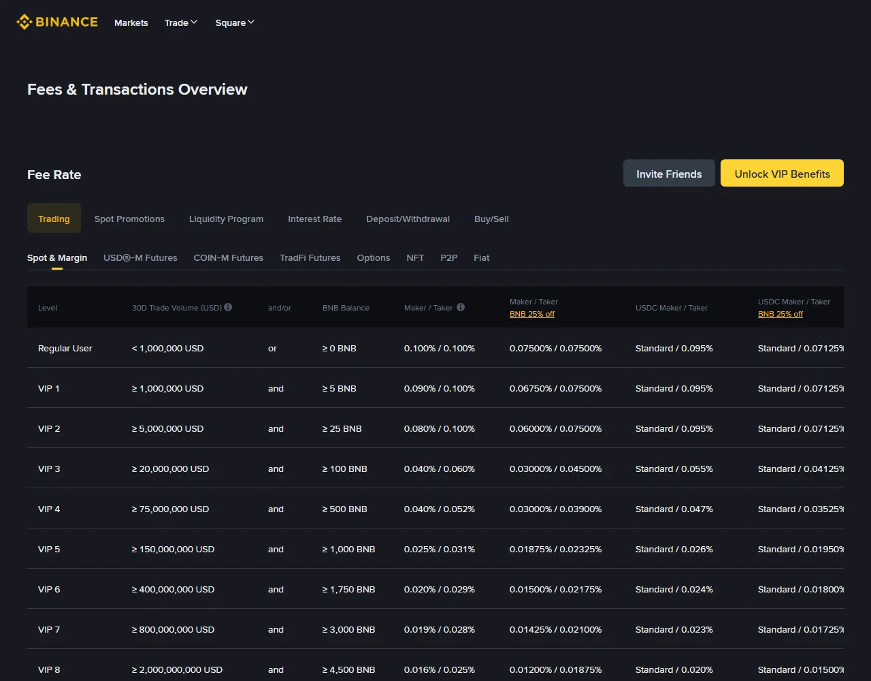Follow the BNB 25% off link under Maker / Taker

tap(532, 314)
